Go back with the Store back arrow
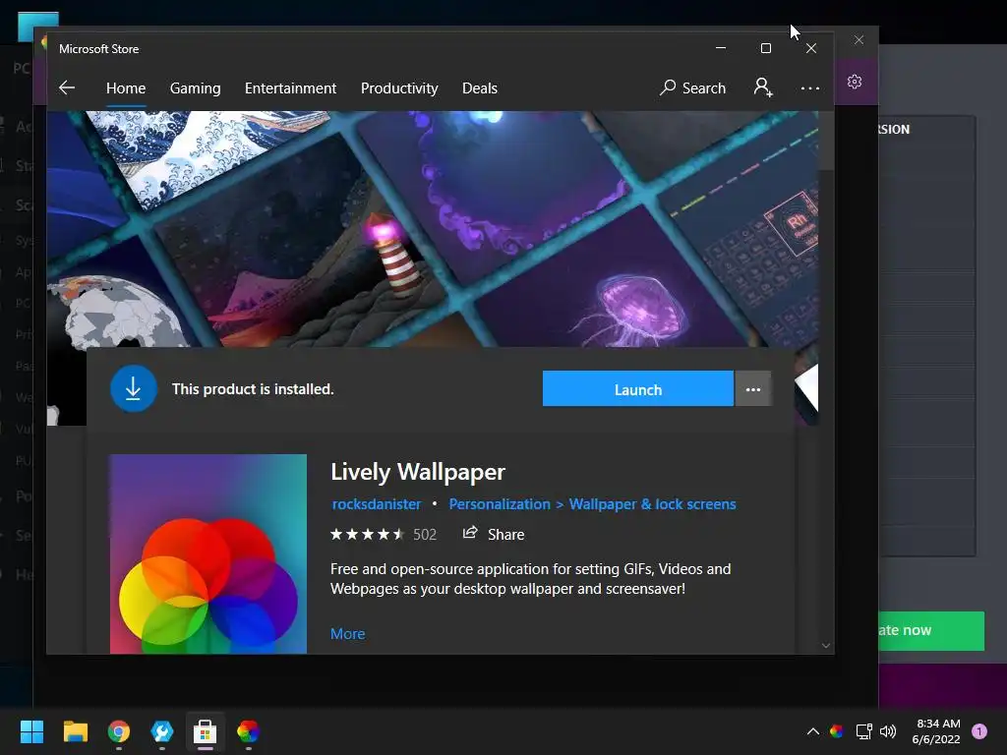Viewport: 1007px width, 755px height. click(67, 87)
